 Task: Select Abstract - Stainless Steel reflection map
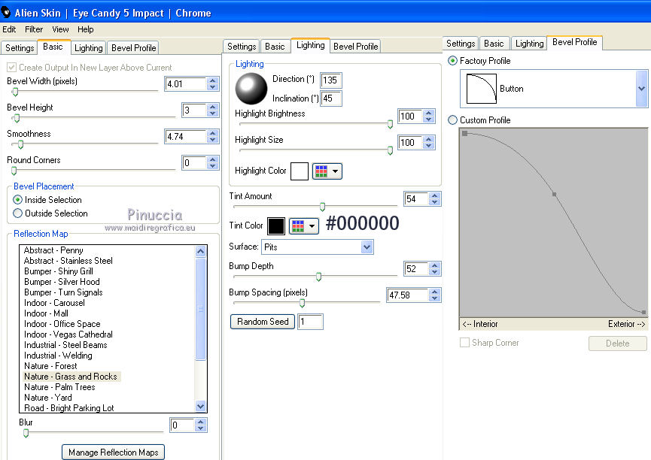(x=68, y=261)
